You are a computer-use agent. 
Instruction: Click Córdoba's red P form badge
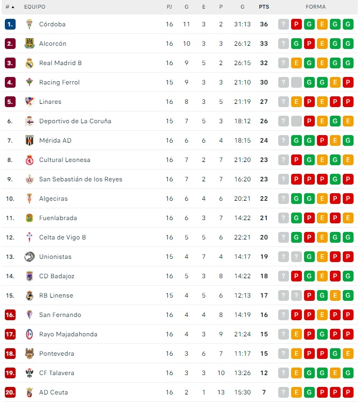297,24
